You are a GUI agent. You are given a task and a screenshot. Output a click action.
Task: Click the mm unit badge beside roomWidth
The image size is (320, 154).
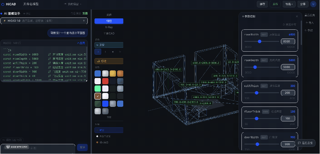tap(264, 35)
